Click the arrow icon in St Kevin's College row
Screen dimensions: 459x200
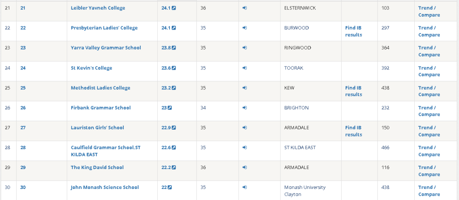point(245,68)
